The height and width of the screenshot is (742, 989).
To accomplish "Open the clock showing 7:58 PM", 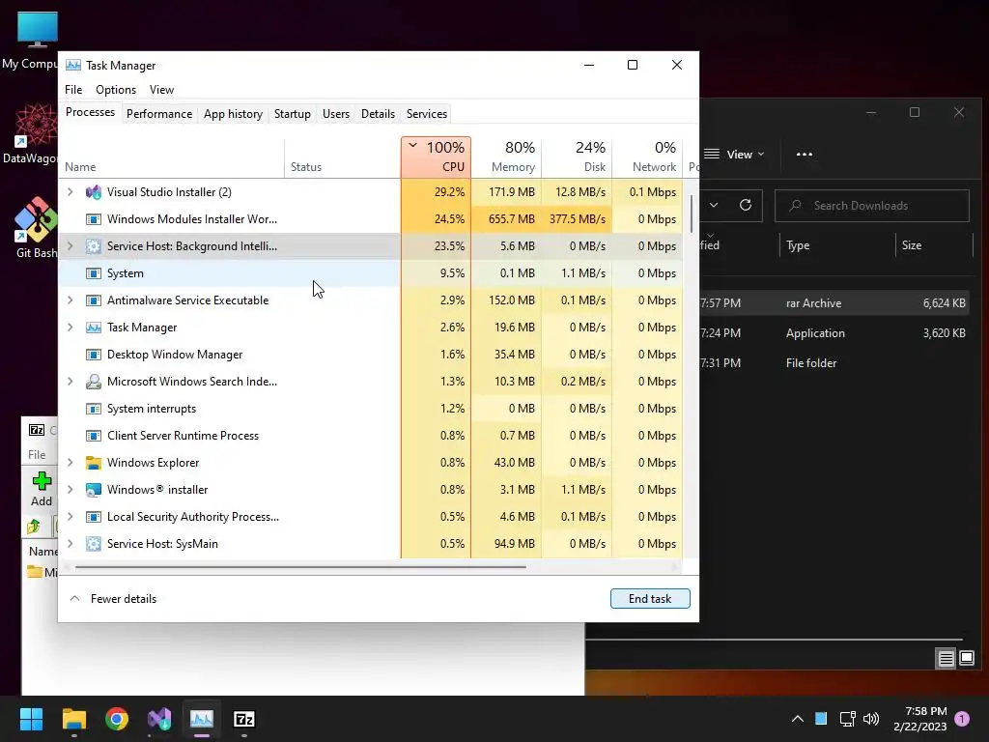I will 919,719.
